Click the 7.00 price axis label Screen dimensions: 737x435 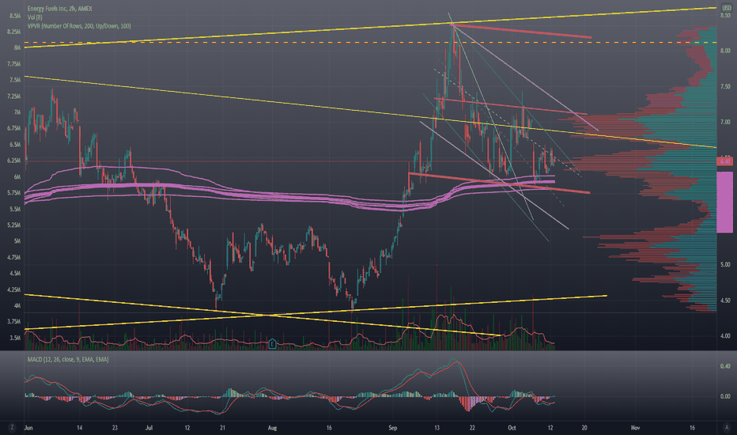(725, 123)
